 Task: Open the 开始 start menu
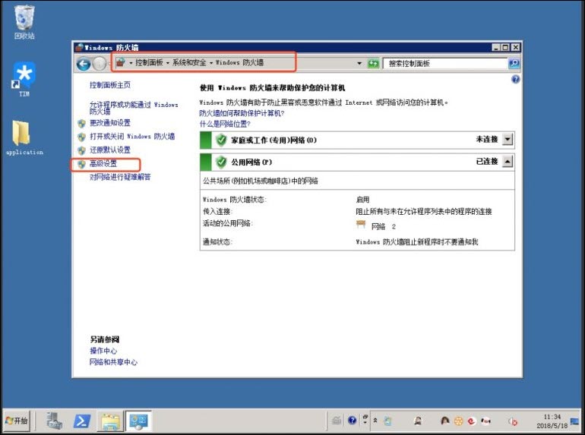point(17,420)
